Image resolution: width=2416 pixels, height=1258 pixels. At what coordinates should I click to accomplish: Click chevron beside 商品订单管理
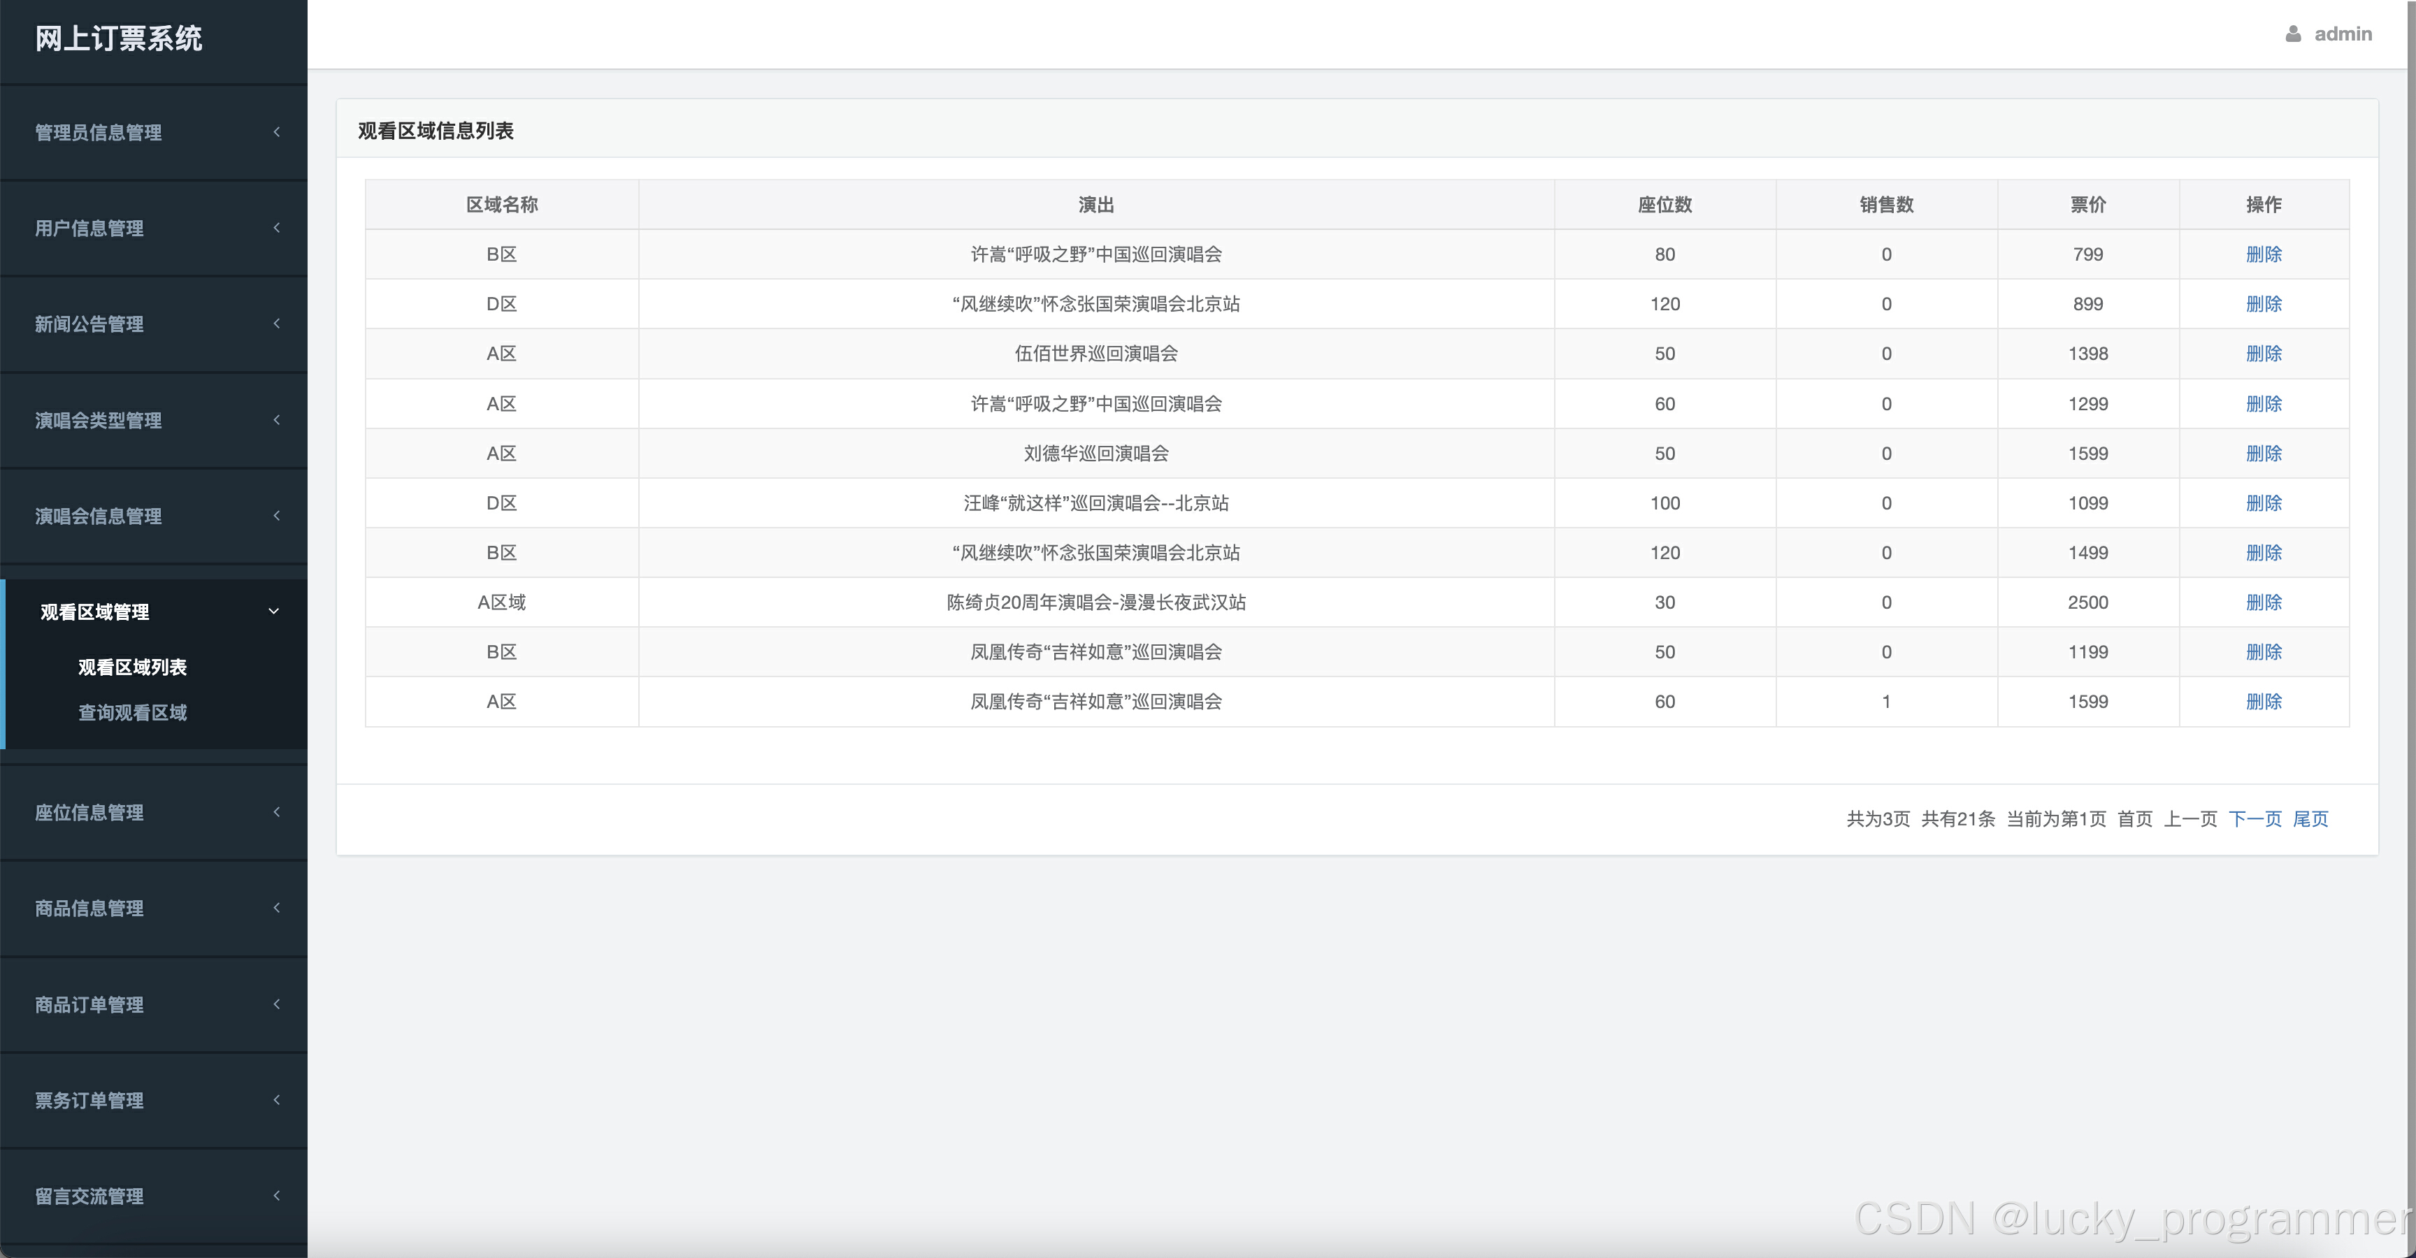click(x=277, y=1004)
